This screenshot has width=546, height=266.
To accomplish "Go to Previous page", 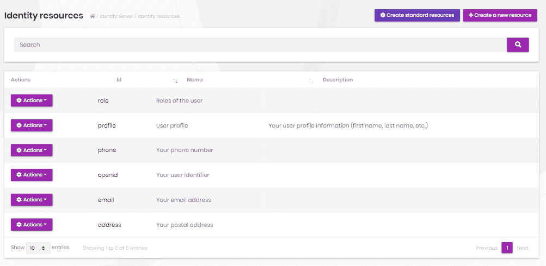I will coord(486,248).
